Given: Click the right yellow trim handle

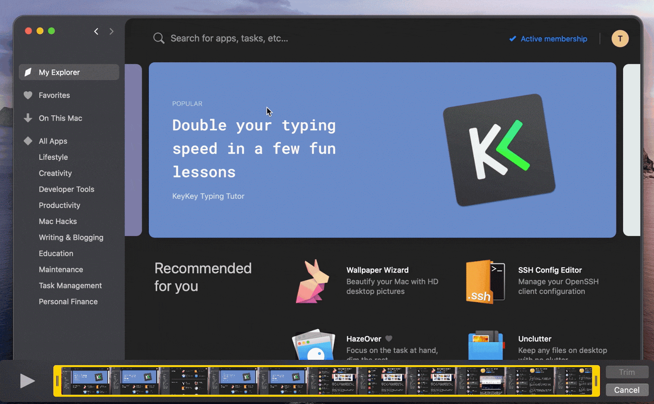Looking at the screenshot, I should point(596,381).
